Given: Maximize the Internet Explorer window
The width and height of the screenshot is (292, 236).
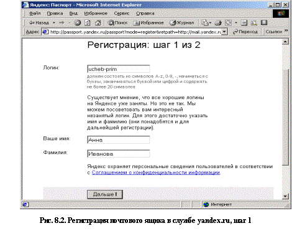Looking at the screenshot, I should point(278,4).
